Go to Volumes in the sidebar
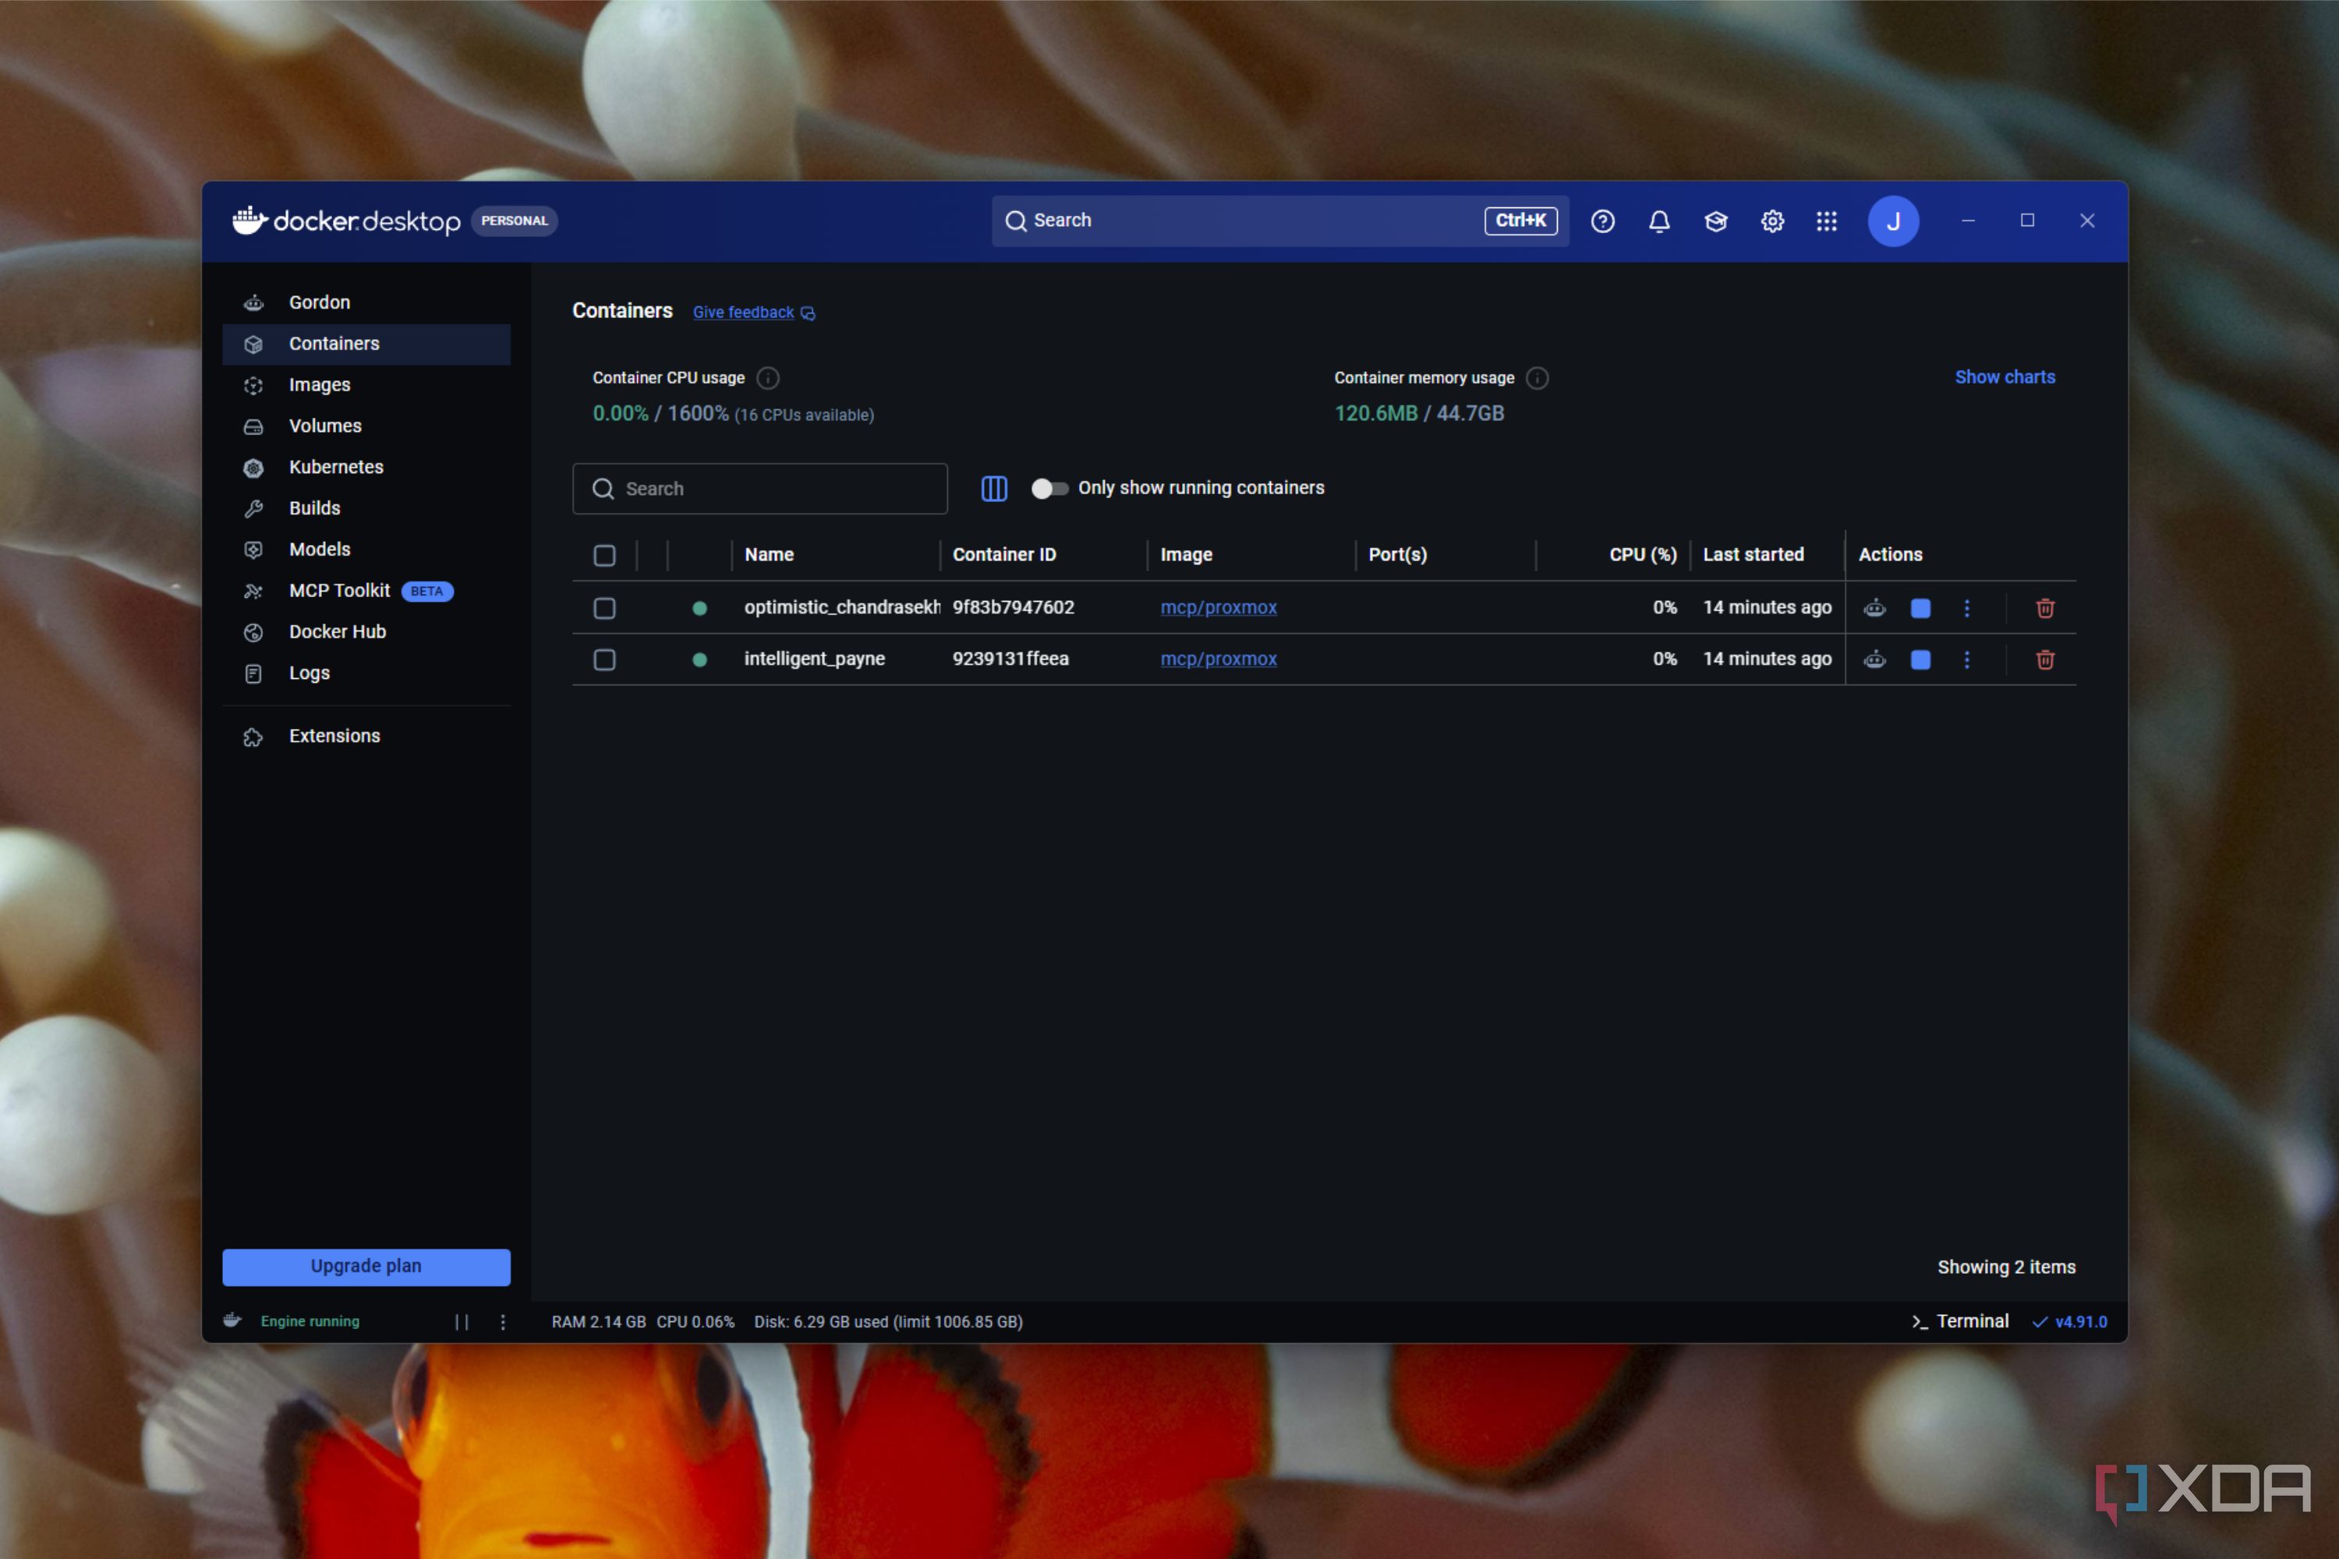This screenshot has width=2339, height=1559. [x=366, y=426]
